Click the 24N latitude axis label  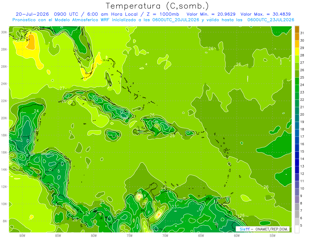point(4,84)
